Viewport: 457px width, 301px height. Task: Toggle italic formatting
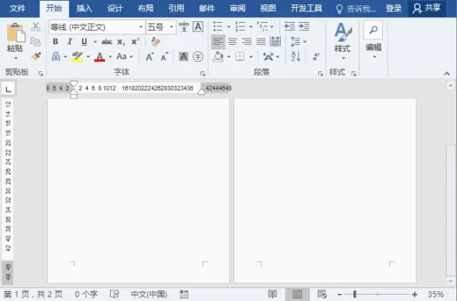pyautogui.click(x=70, y=41)
